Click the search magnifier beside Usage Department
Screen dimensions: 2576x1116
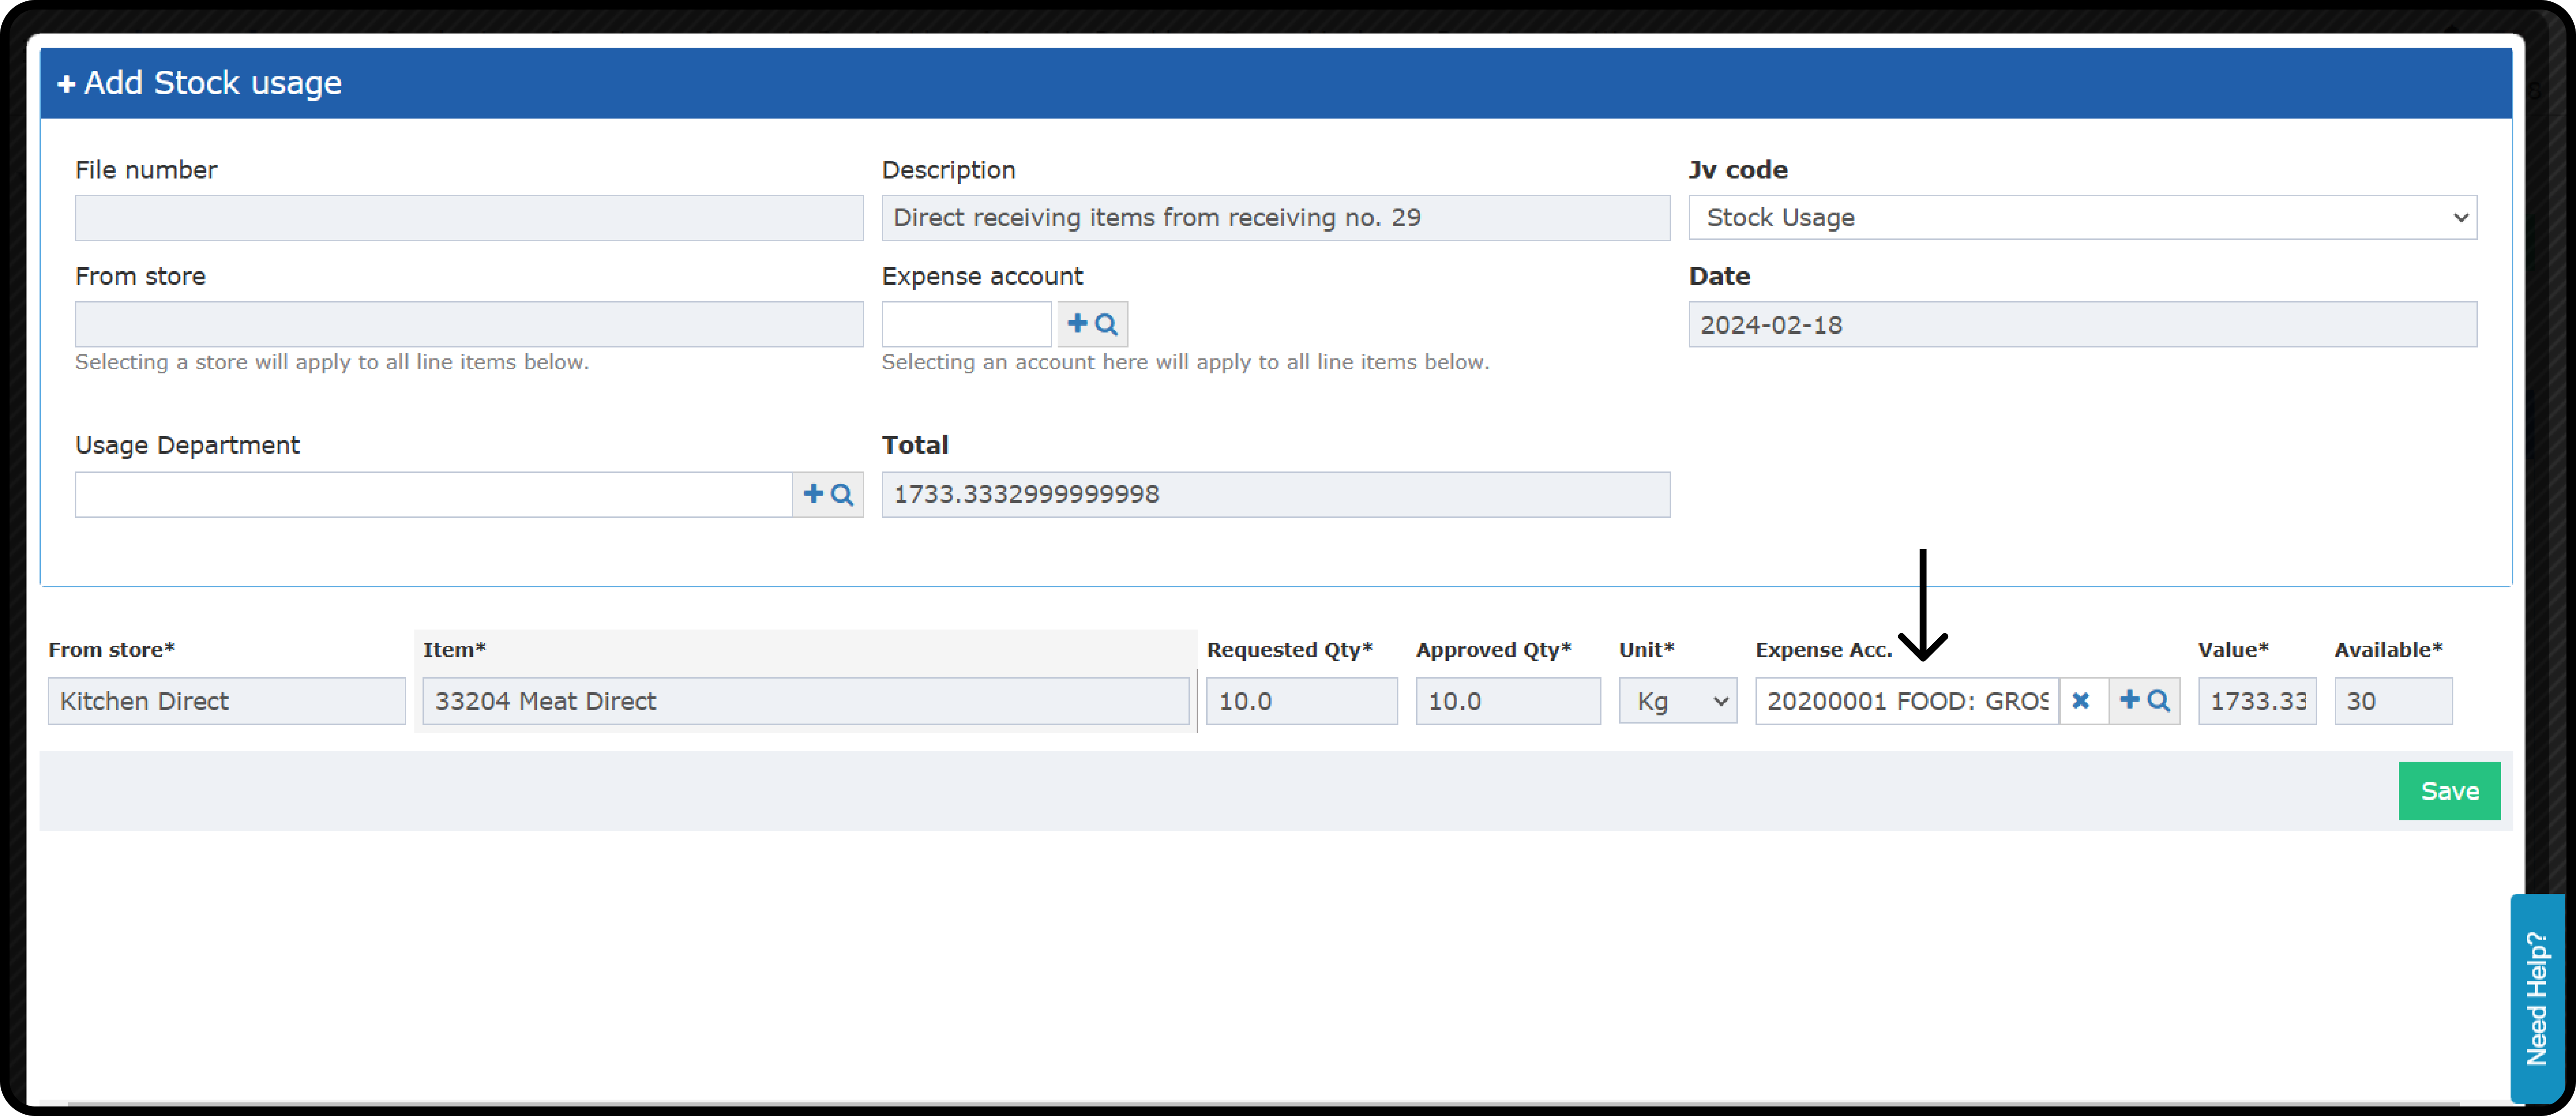[x=842, y=494]
